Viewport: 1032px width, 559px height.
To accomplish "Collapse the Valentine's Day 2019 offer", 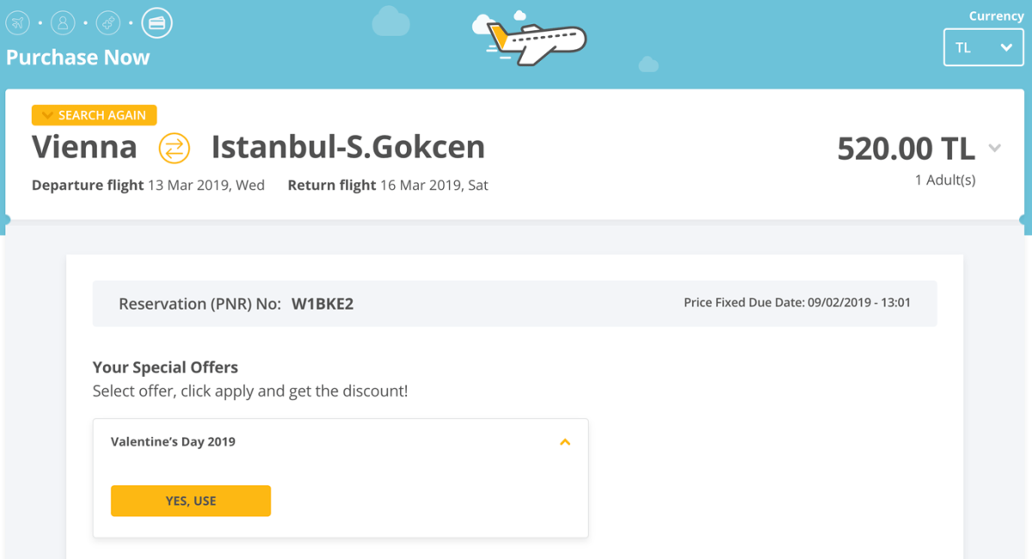I will (565, 442).
